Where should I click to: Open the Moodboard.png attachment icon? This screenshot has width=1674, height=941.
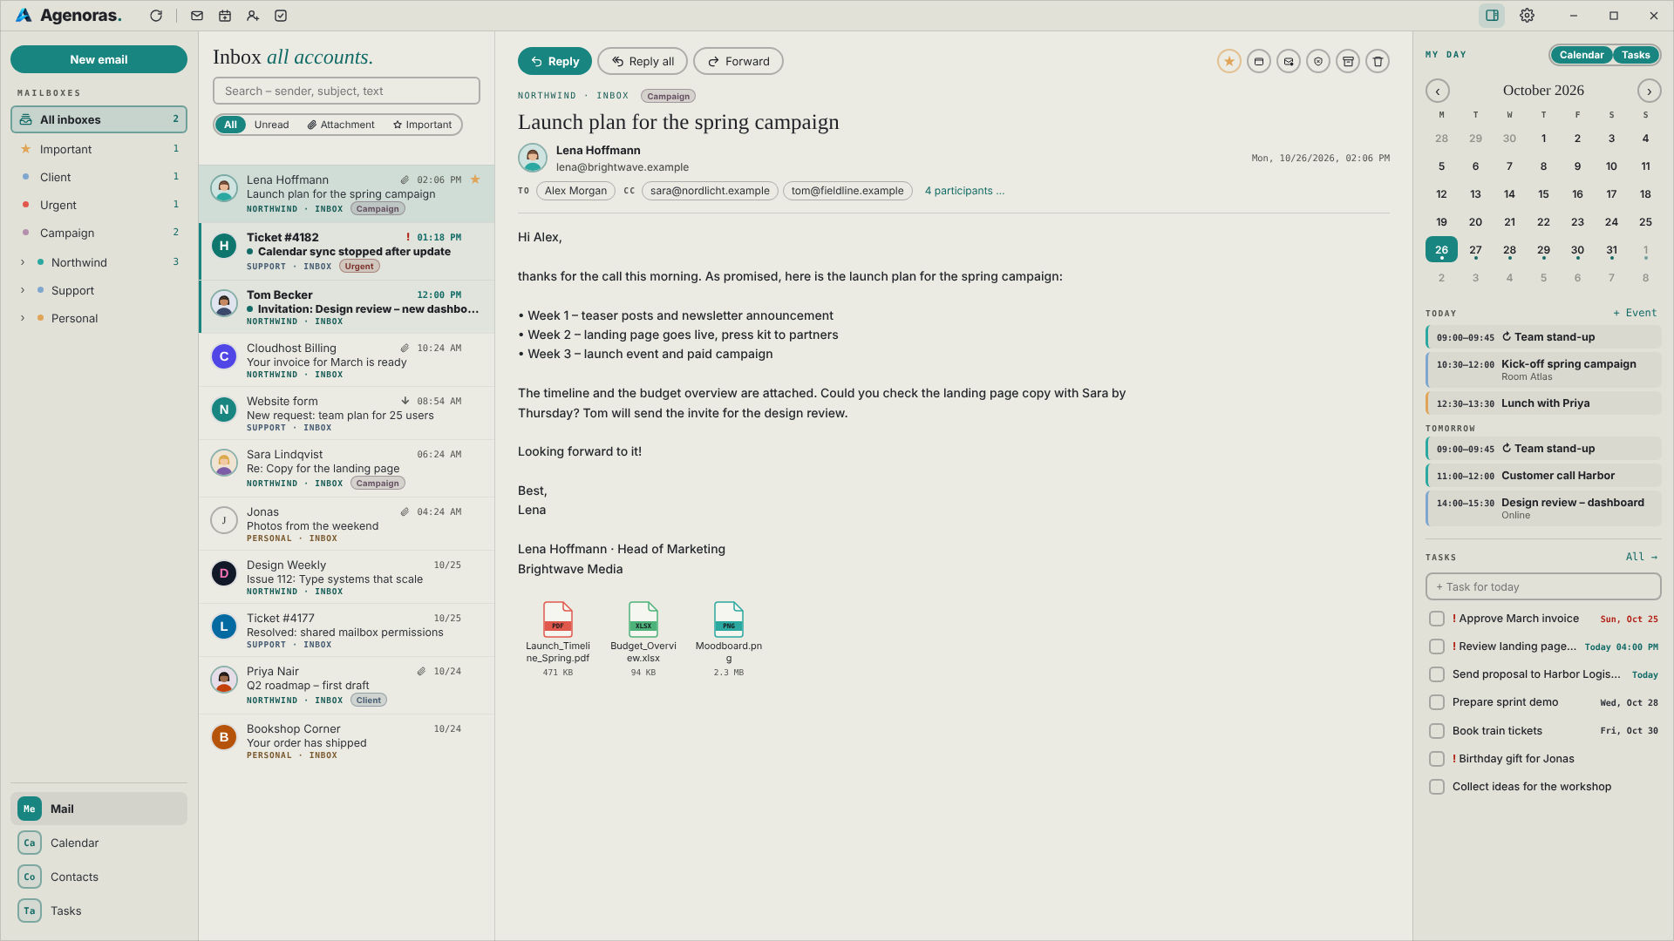[729, 619]
